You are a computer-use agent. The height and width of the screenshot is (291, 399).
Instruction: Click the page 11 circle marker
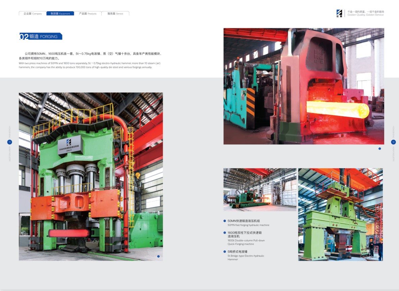[9, 142]
